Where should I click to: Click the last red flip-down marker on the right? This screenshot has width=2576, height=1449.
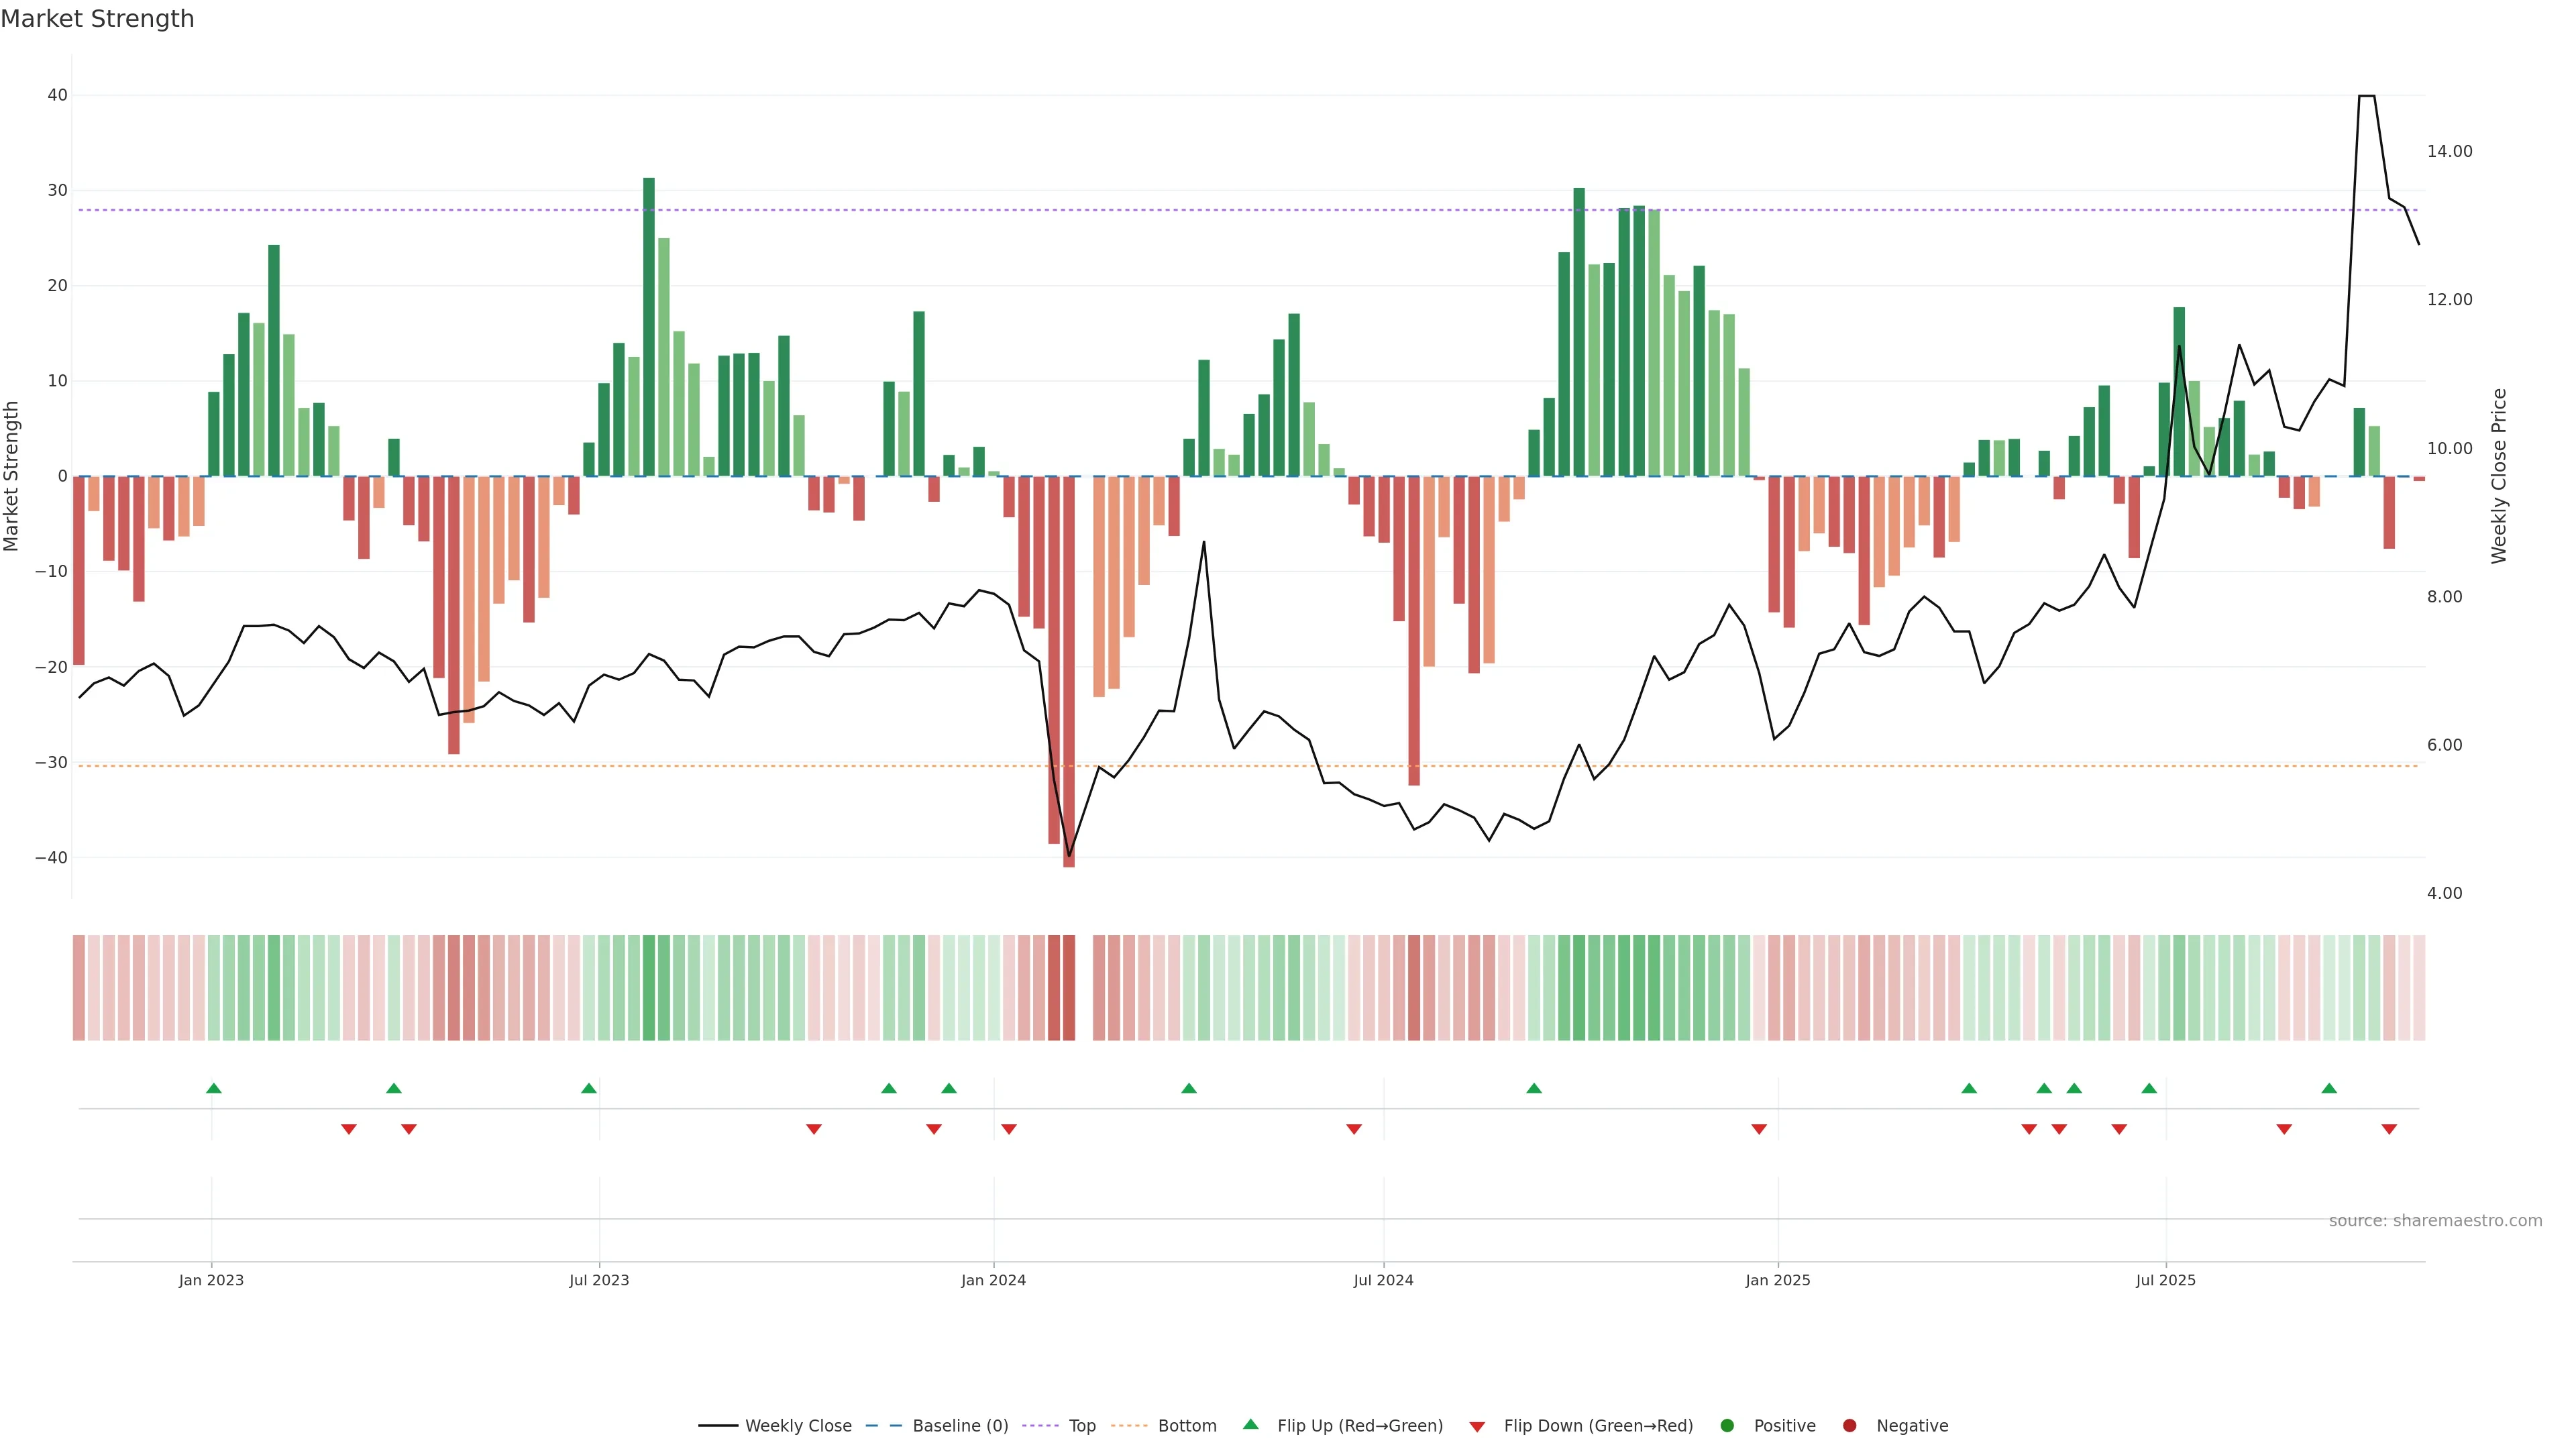pyautogui.click(x=2389, y=1129)
